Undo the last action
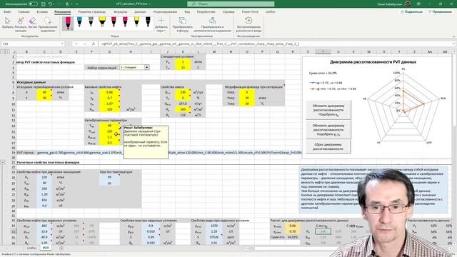The width and height of the screenshot is (457, 257). 51,4
